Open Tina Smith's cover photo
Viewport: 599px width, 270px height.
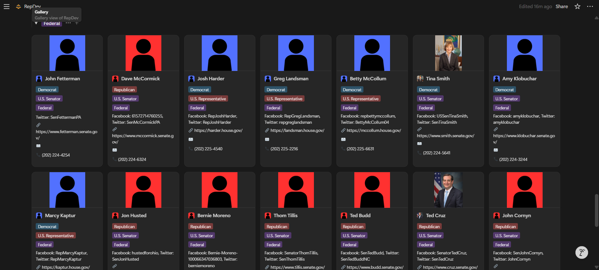pyautogui.click(x=448, y=53)
